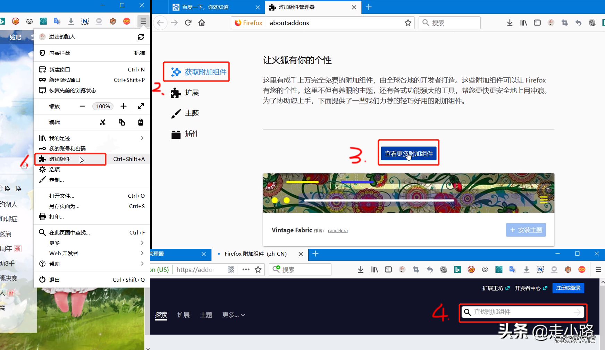Viewport: 605px width, 350px height.
Task: Open 我的账号和密码 entry
Action: pos(92,148)
